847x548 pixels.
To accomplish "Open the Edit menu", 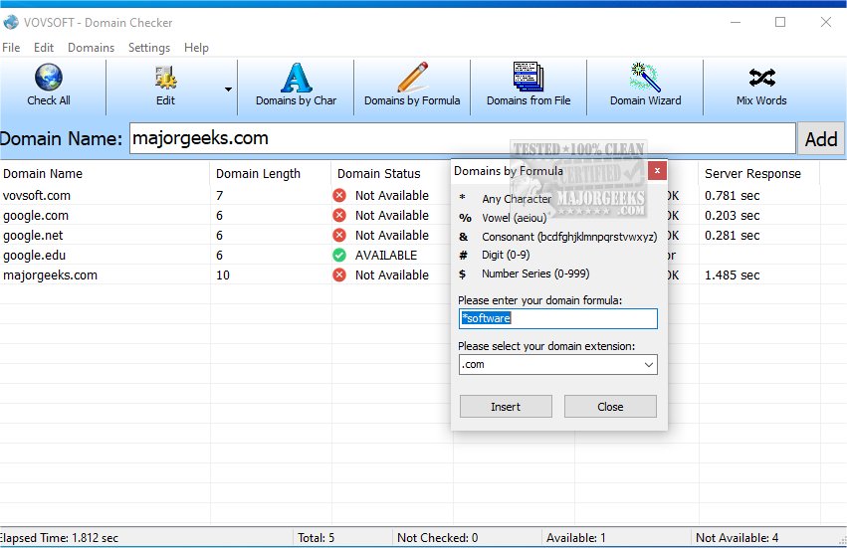I will pyautogui.click(x=44, y=48).
